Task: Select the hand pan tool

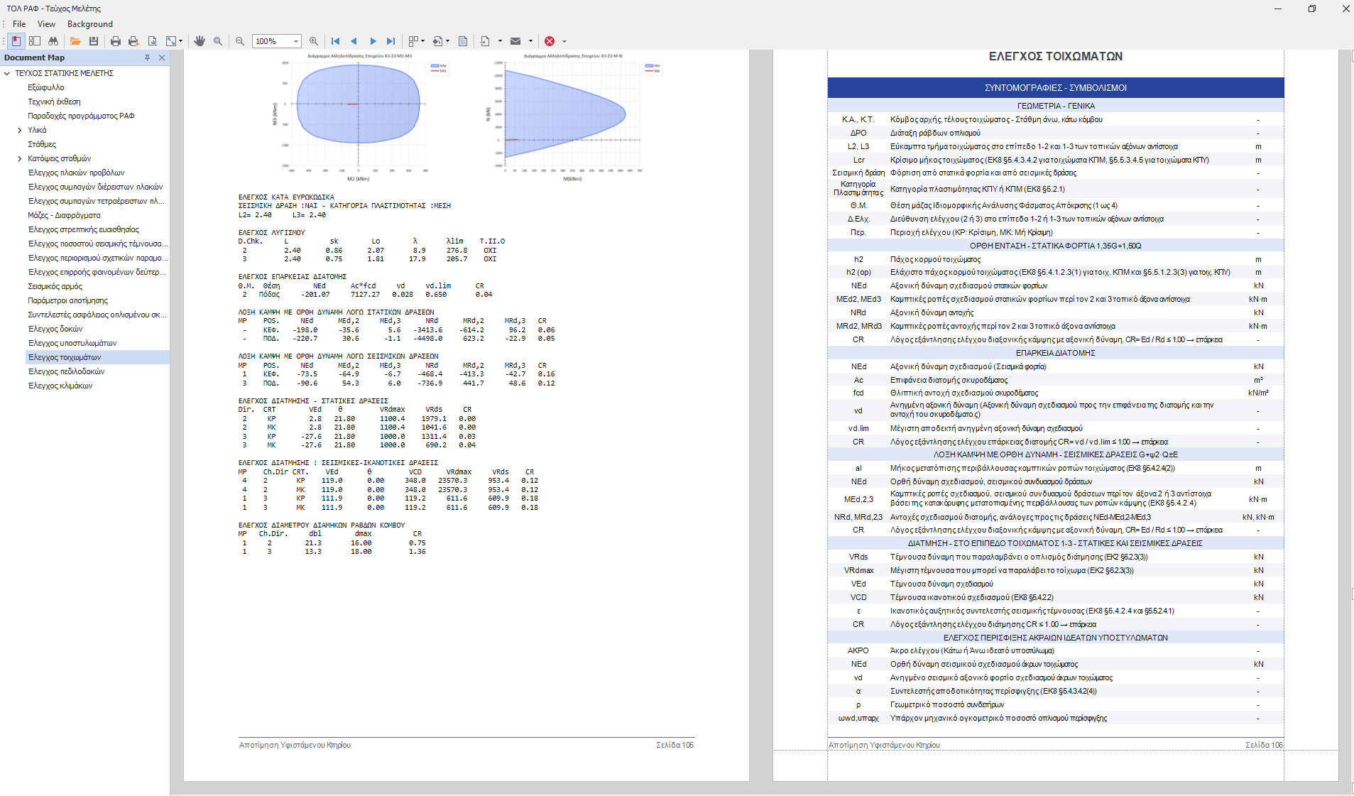Action: pos(200,41)
